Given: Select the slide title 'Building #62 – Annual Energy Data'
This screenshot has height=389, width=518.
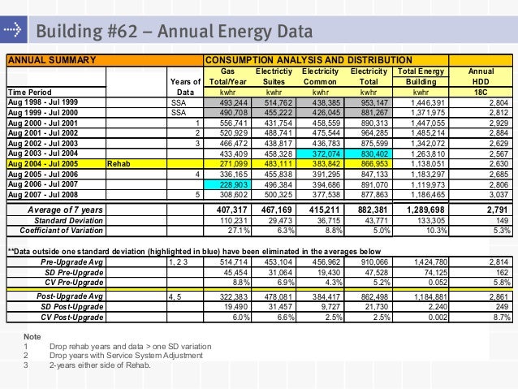Looking at the screenshot, I should pyautogui.click(x=174, y=31).
